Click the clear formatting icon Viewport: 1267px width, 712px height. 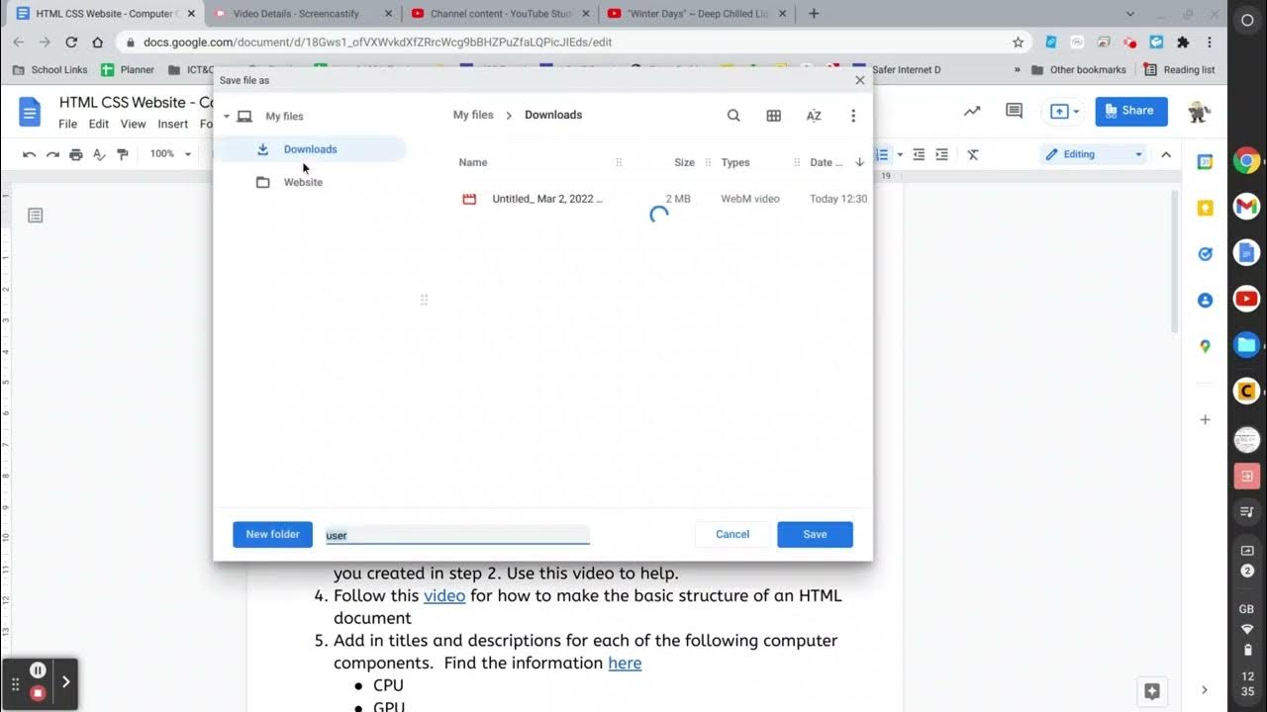point(973,154)
